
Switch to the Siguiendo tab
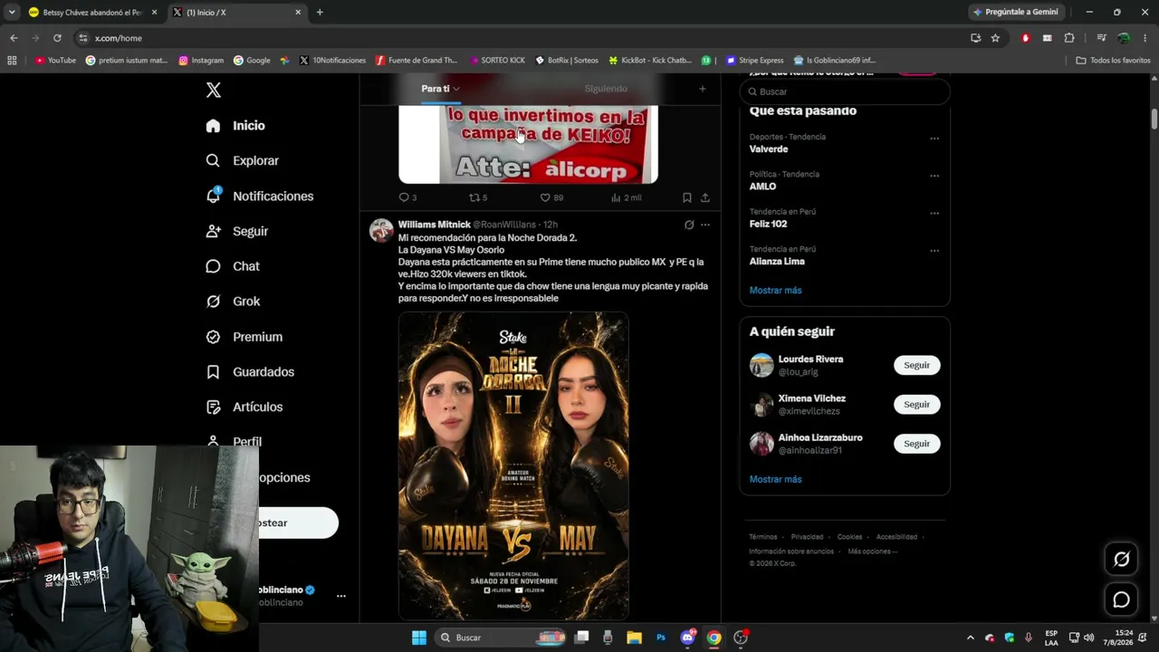pyautogui.click(x=606, y=89)
